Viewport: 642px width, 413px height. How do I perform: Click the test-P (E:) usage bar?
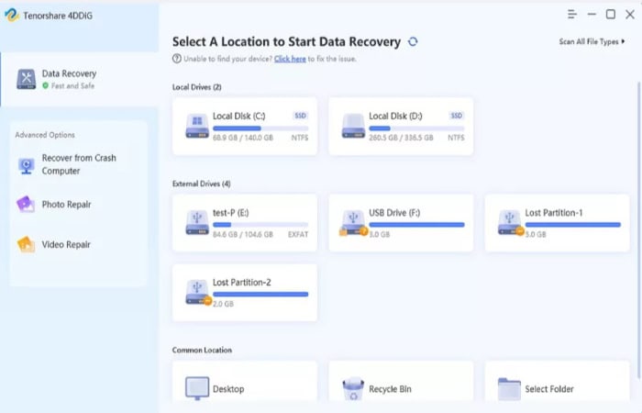(260, 225)
